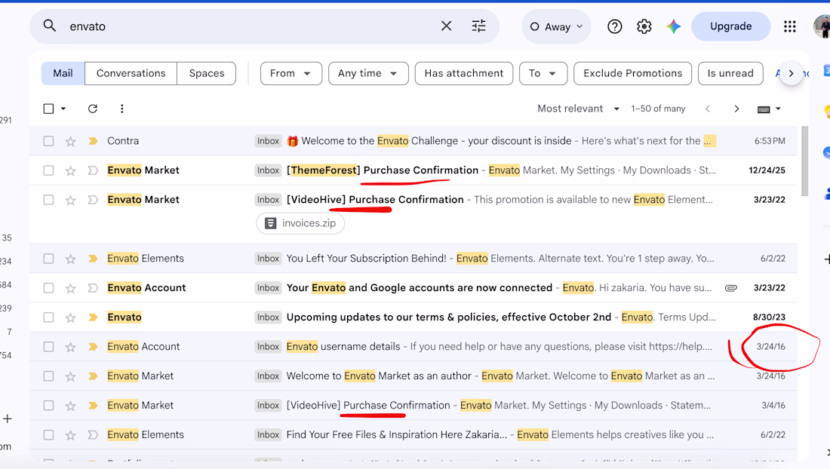The width and height of the screenshot is (830, 469).
Task: Go to newer results page arrow
Action: click(708, 109)
